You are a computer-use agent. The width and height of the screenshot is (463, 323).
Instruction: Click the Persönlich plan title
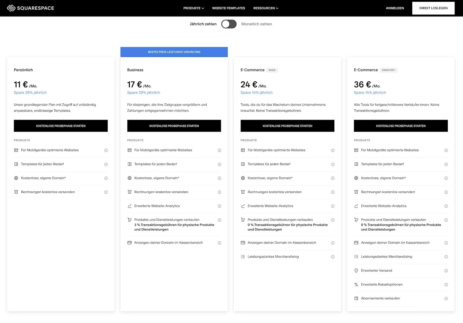(23, 70)
